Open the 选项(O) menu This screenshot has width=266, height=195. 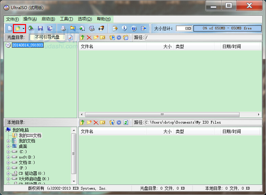pos(85,19)
